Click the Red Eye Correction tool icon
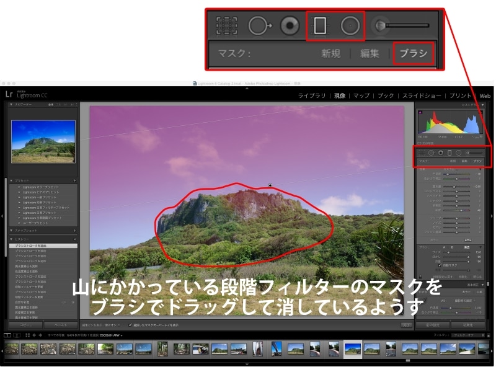The image size is (496, 372). click(x=441, y=153)
